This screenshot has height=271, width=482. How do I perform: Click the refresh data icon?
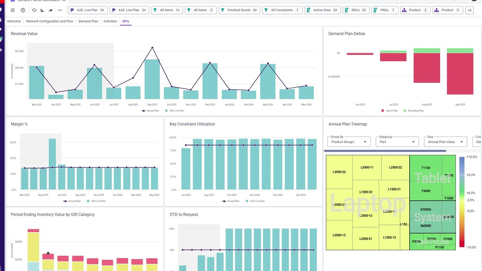(35, 10)
